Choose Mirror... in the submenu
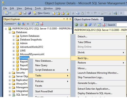The height and width of the screenshot is (98, 127). click(98, 68)
